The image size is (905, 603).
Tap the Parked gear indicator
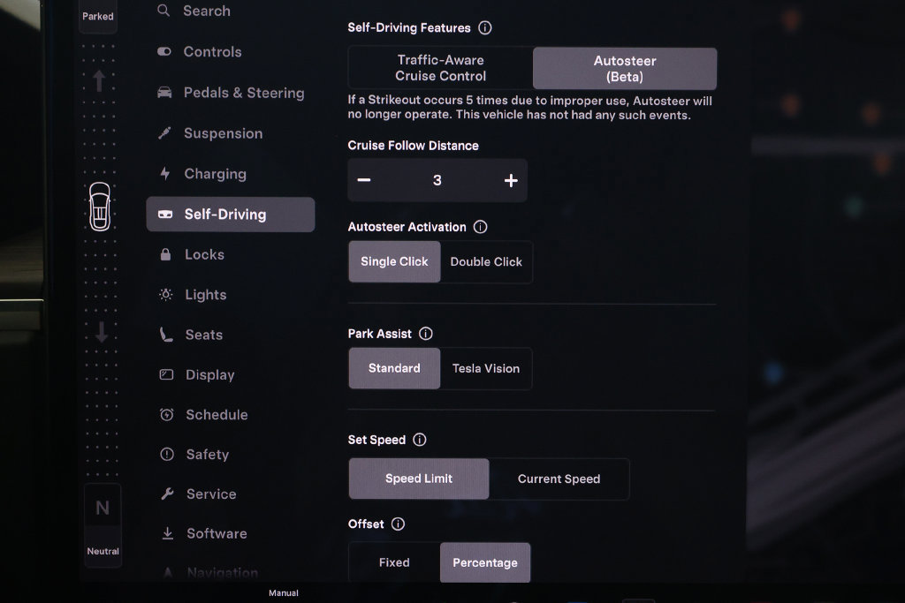pos(97,16)
